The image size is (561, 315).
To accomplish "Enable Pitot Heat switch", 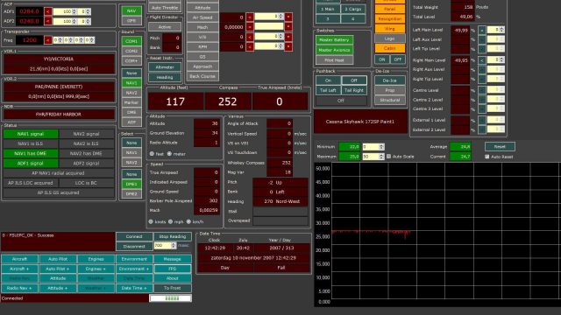I will [x=334, y=60].
